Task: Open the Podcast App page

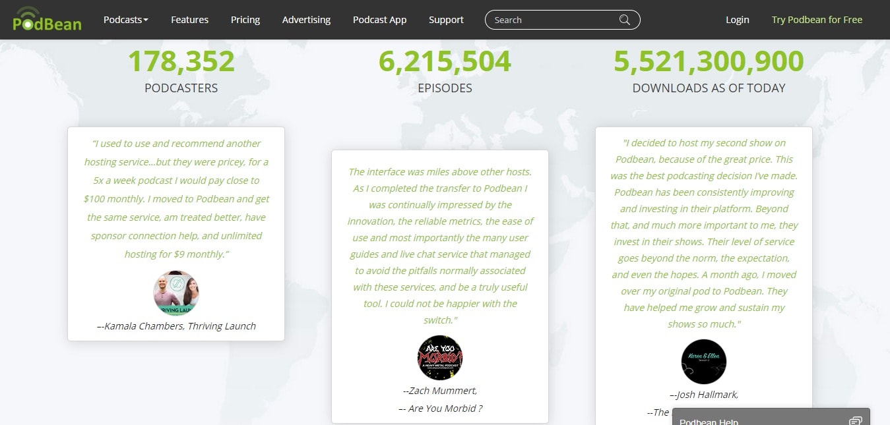Action: point(379,20)
